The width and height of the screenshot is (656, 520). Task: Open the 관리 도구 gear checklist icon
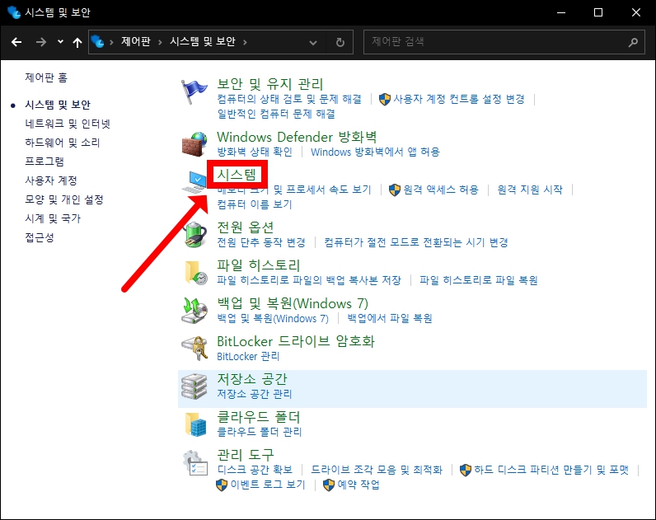click(194, 462)
